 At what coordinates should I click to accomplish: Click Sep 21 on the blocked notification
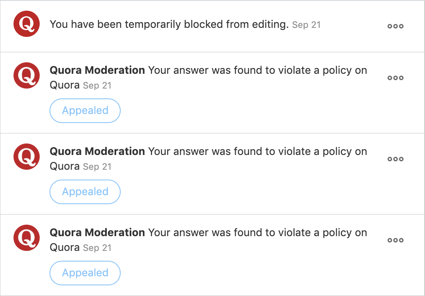tap(306, 25)
